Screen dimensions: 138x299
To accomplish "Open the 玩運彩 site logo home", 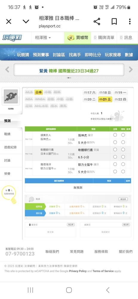I will 12,38.
